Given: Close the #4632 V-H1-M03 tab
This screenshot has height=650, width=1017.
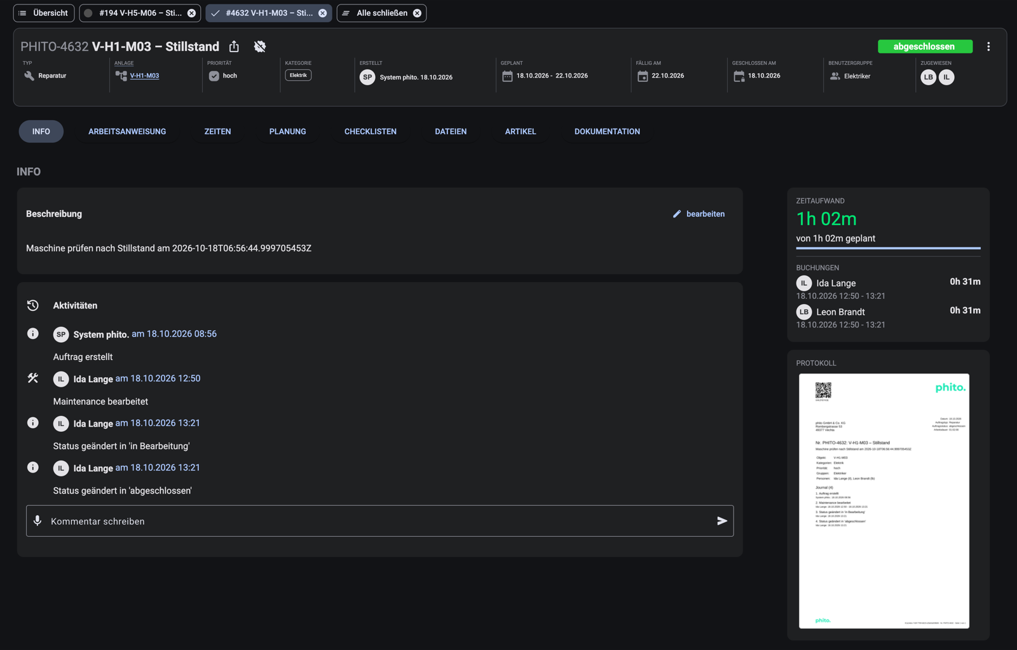Looking at the screenshot, I should [x=322, y=13].
